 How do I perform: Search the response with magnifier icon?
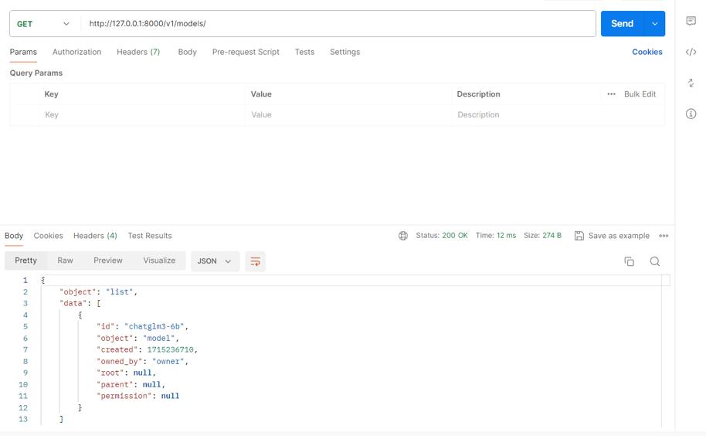655,261
